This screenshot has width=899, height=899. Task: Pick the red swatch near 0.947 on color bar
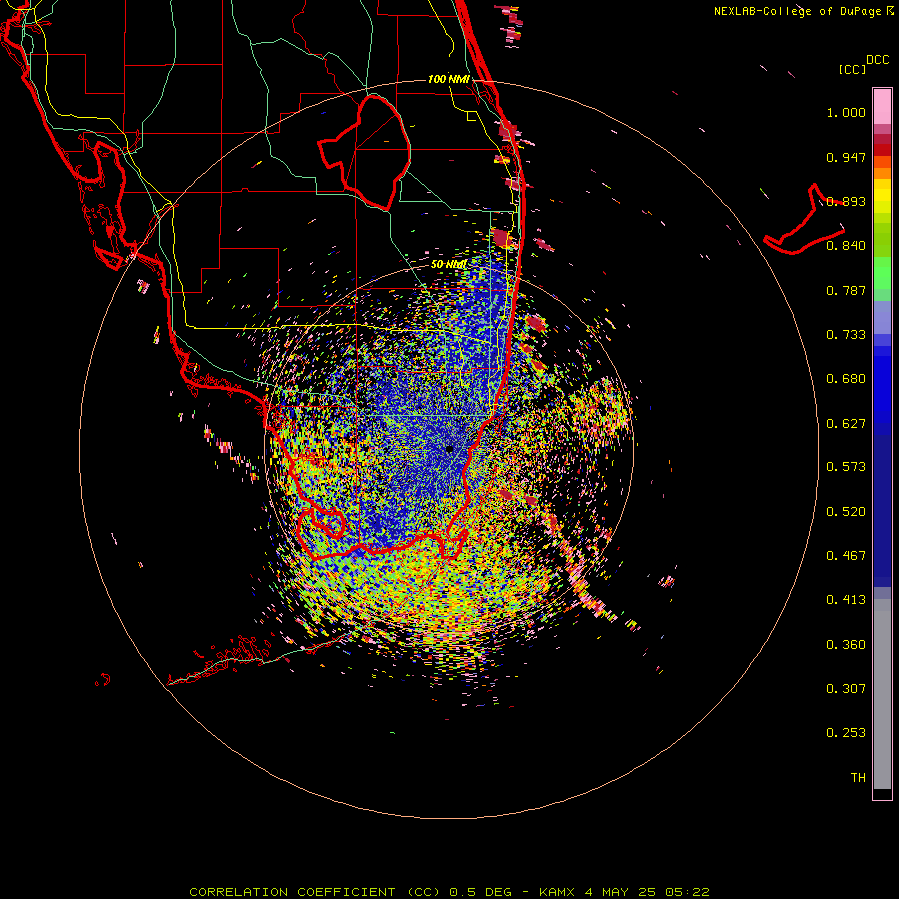pos(882,149)
